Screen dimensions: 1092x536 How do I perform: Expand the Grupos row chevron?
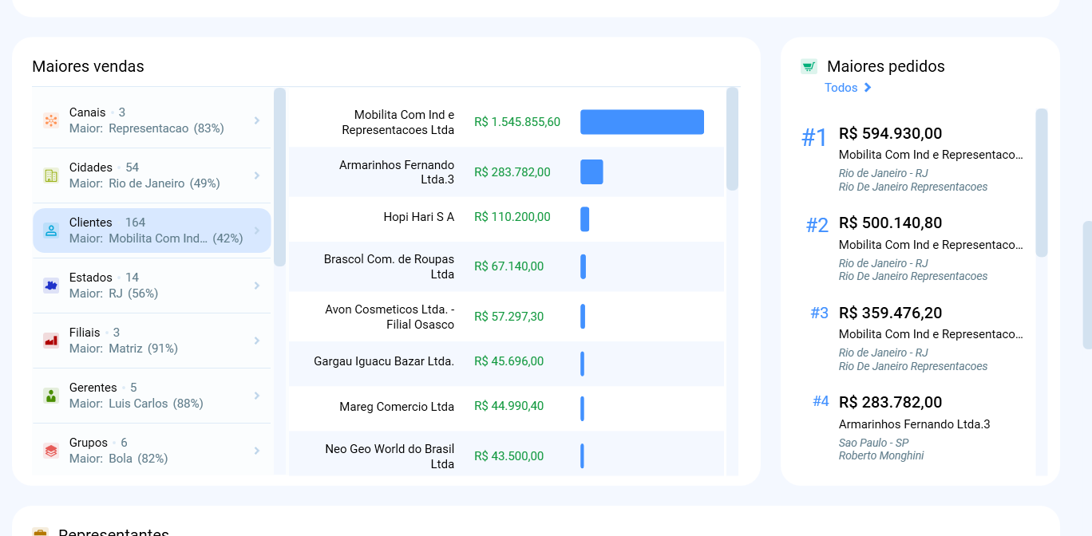click(x=257, y=451)
